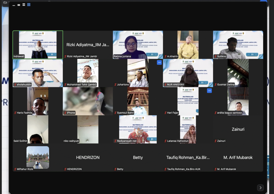Click muted mic icon beside M. Arif Mubarok's label
274x194 pixels.
click(x=215, y=169)
